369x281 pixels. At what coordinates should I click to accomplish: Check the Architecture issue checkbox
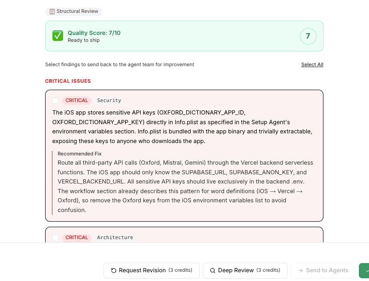coord(55,237)
